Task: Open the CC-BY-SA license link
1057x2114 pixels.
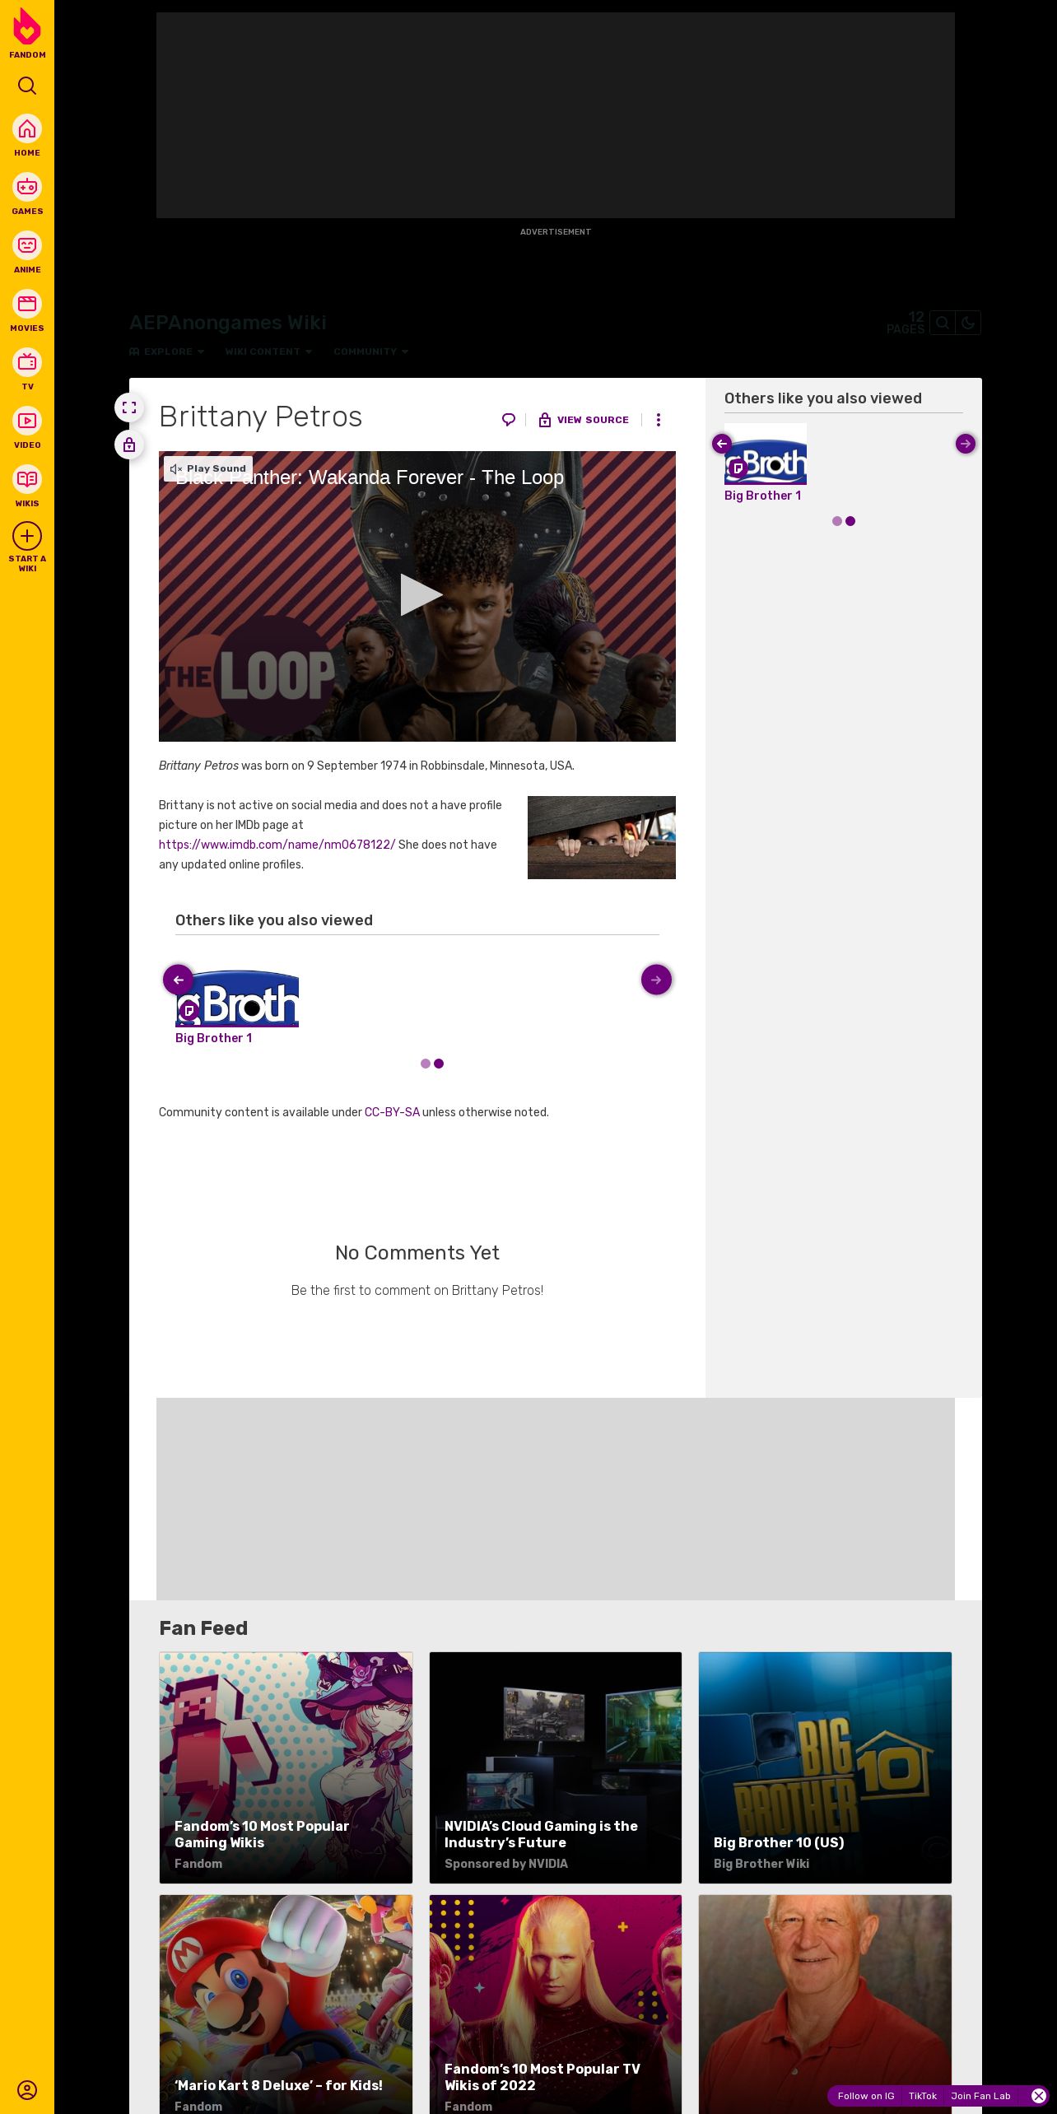Action: coord(392,1112)
